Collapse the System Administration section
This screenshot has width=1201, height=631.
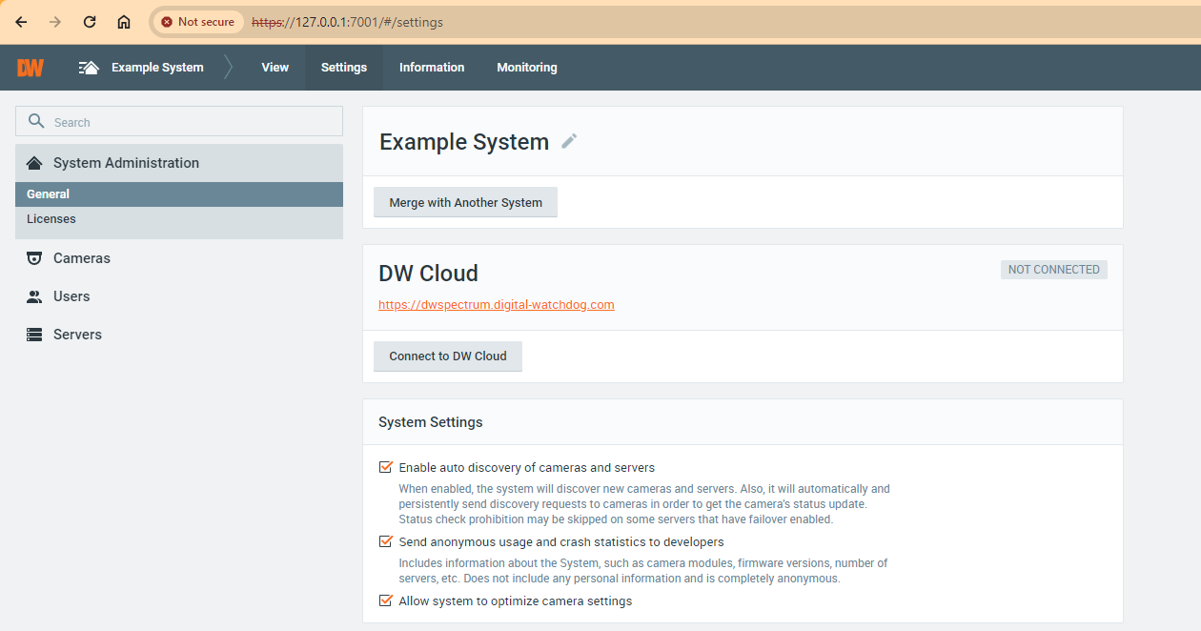(x=126, y=163)
